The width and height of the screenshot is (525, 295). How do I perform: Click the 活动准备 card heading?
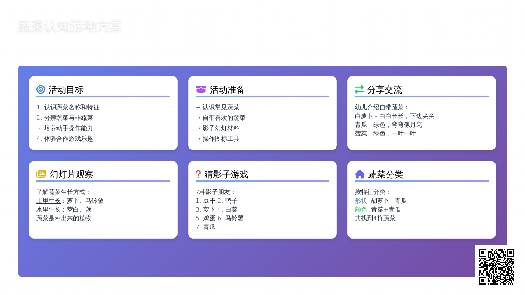[227, 90]
